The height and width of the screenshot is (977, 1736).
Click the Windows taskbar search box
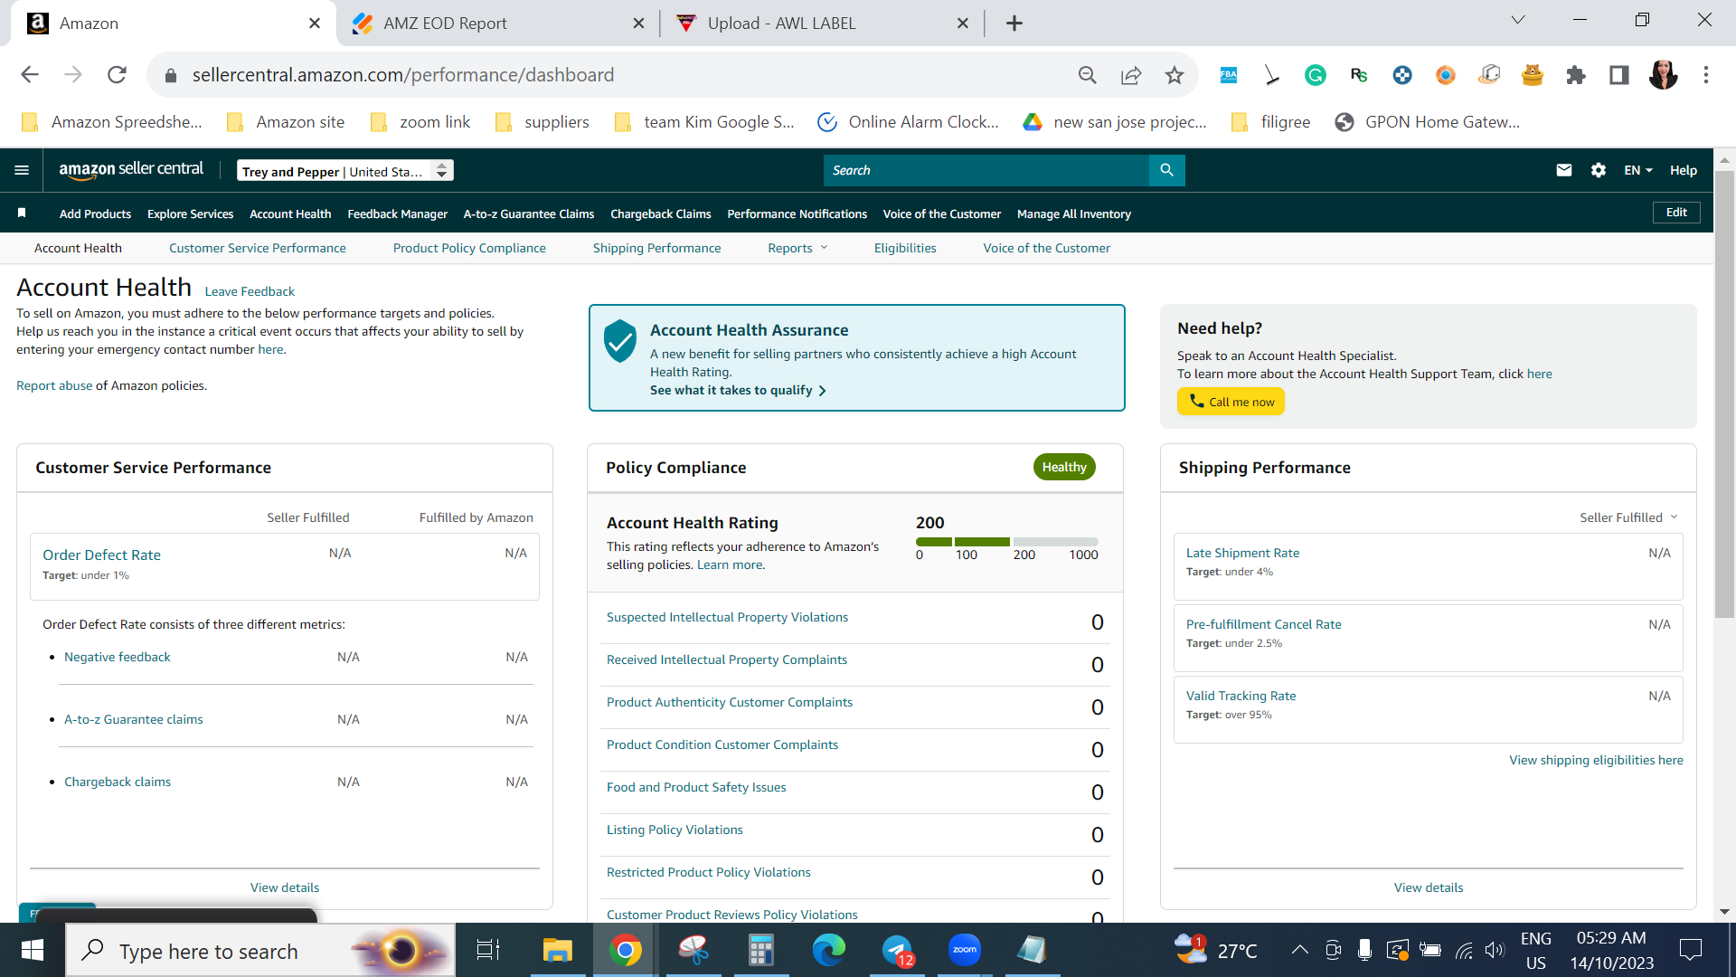click(x=260, y=950)
